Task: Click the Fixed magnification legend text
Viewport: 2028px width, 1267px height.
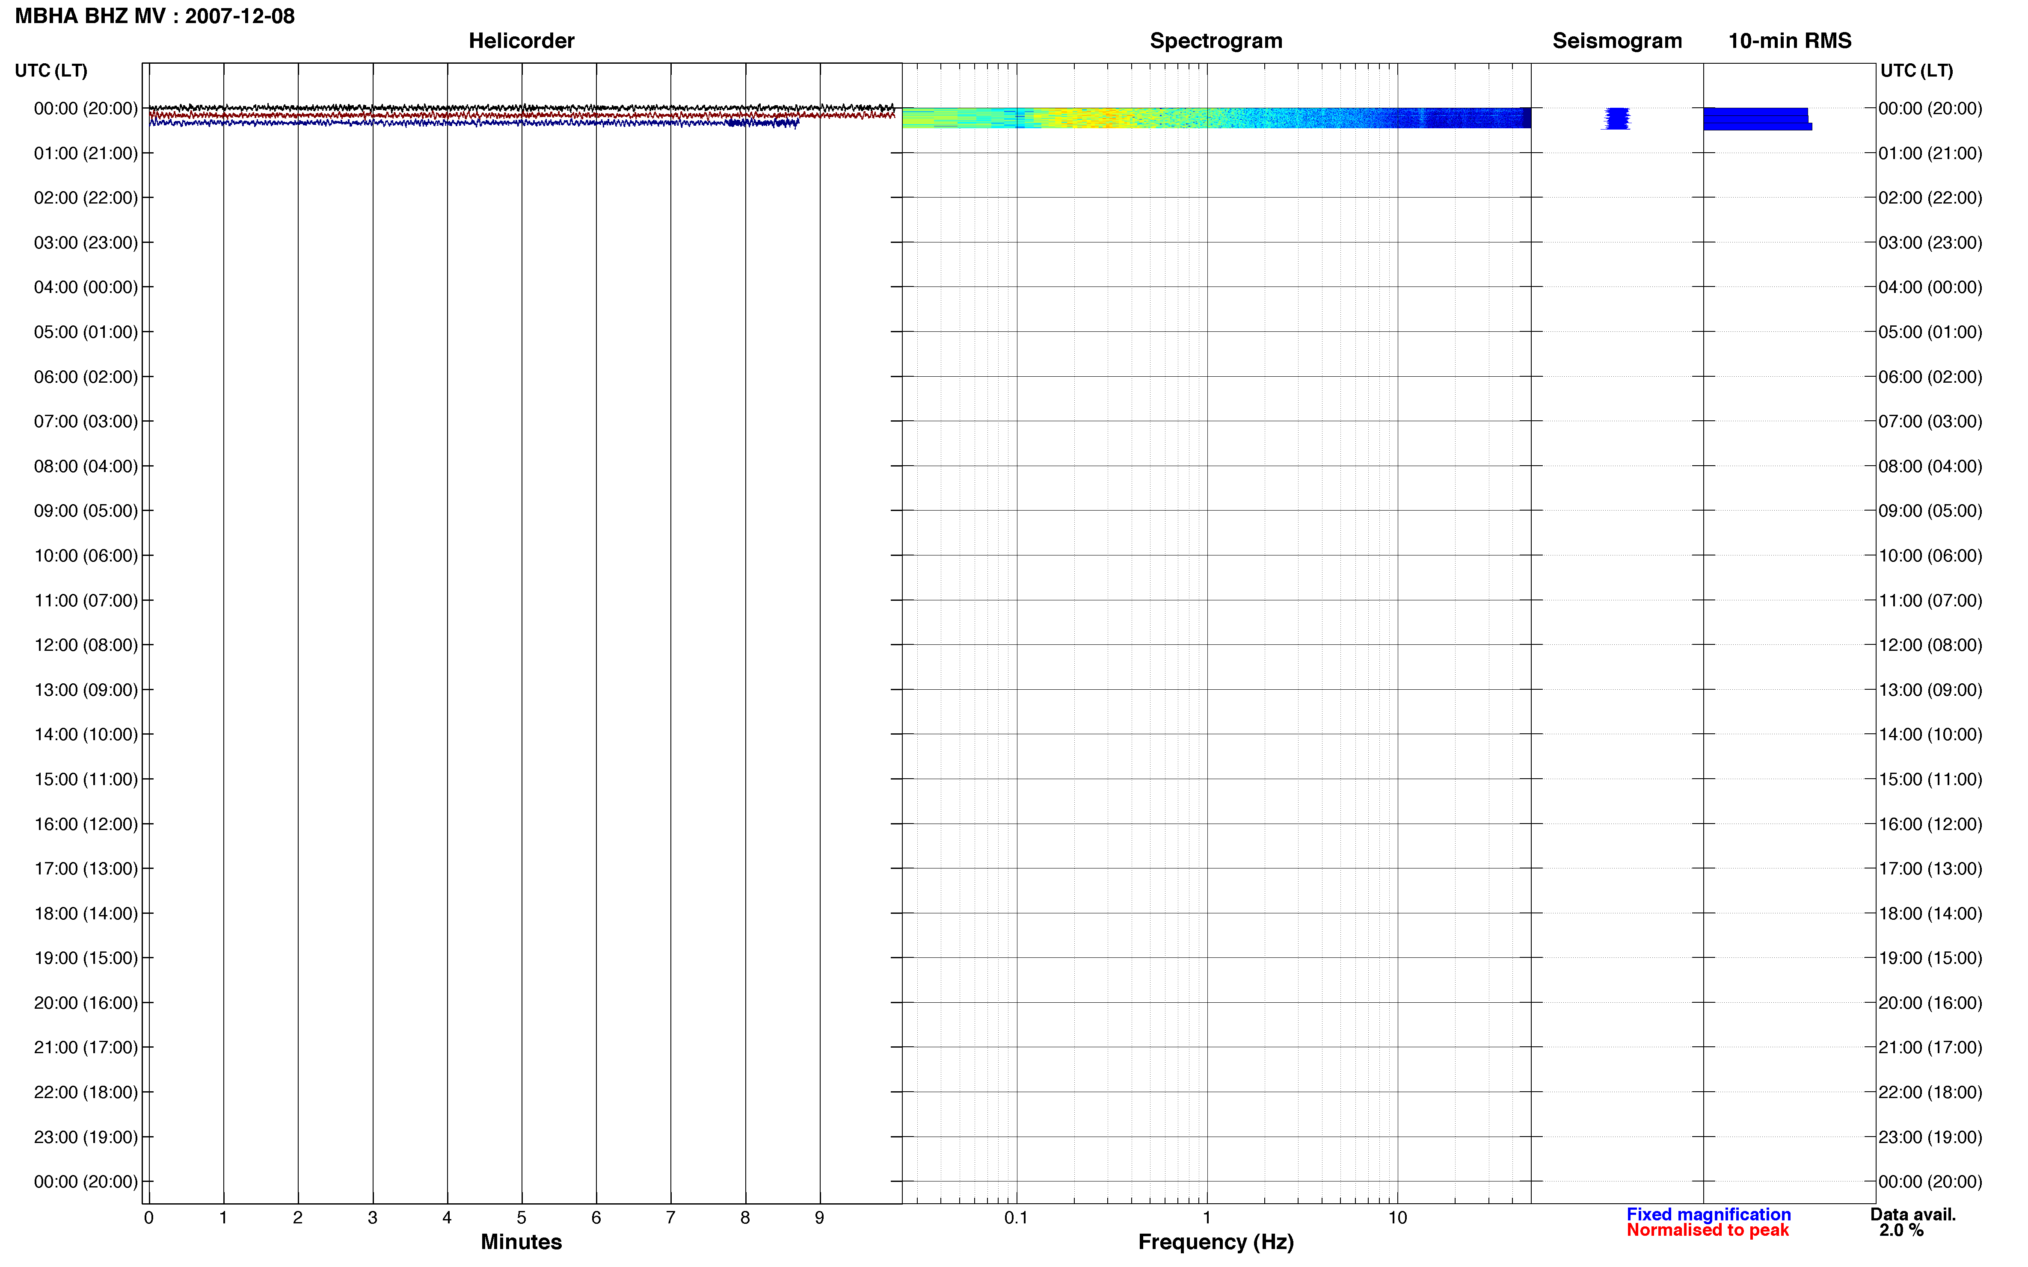Action: [x=1708, y=1214]
